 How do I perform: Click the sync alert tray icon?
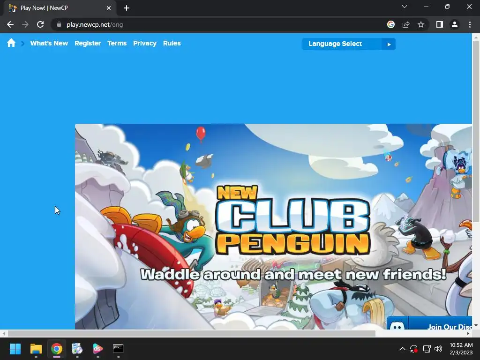(x=414, y=349)
